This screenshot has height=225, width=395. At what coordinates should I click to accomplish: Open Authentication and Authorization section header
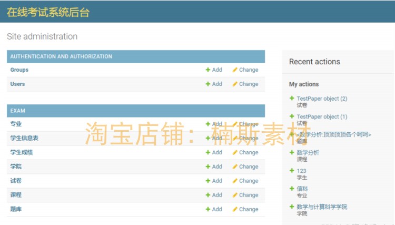(61, 56)
